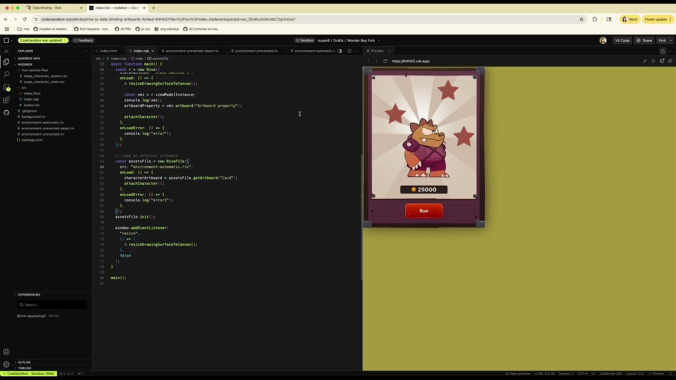
Task: Toggle the preview panel lock icon
Action: [662, 51]
